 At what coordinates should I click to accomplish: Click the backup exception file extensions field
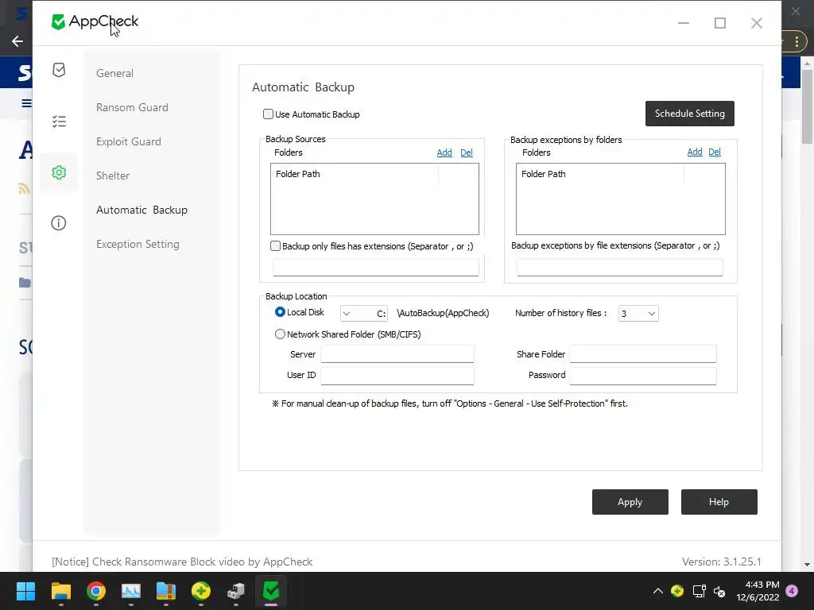click(x=619, y=267)
